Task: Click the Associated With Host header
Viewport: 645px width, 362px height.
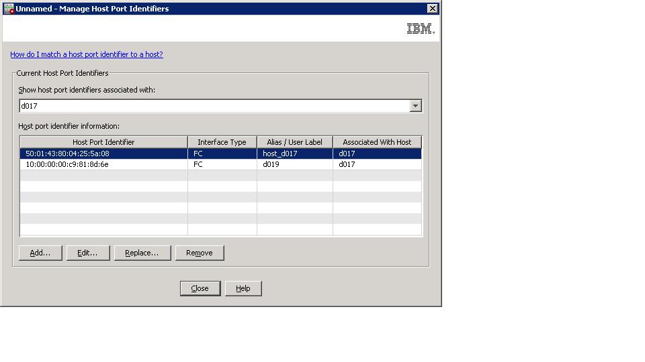Action: [x=377, y=142]
